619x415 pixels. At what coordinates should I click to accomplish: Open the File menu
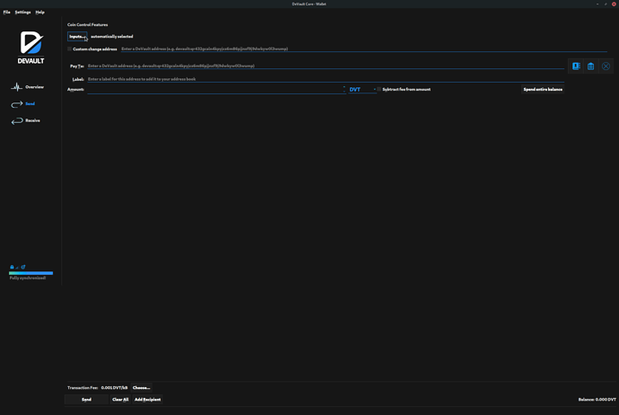pos(6,13)
